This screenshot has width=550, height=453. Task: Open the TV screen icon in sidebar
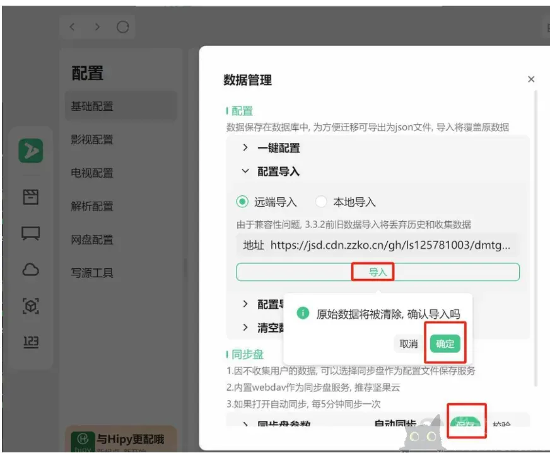[30, 234]
